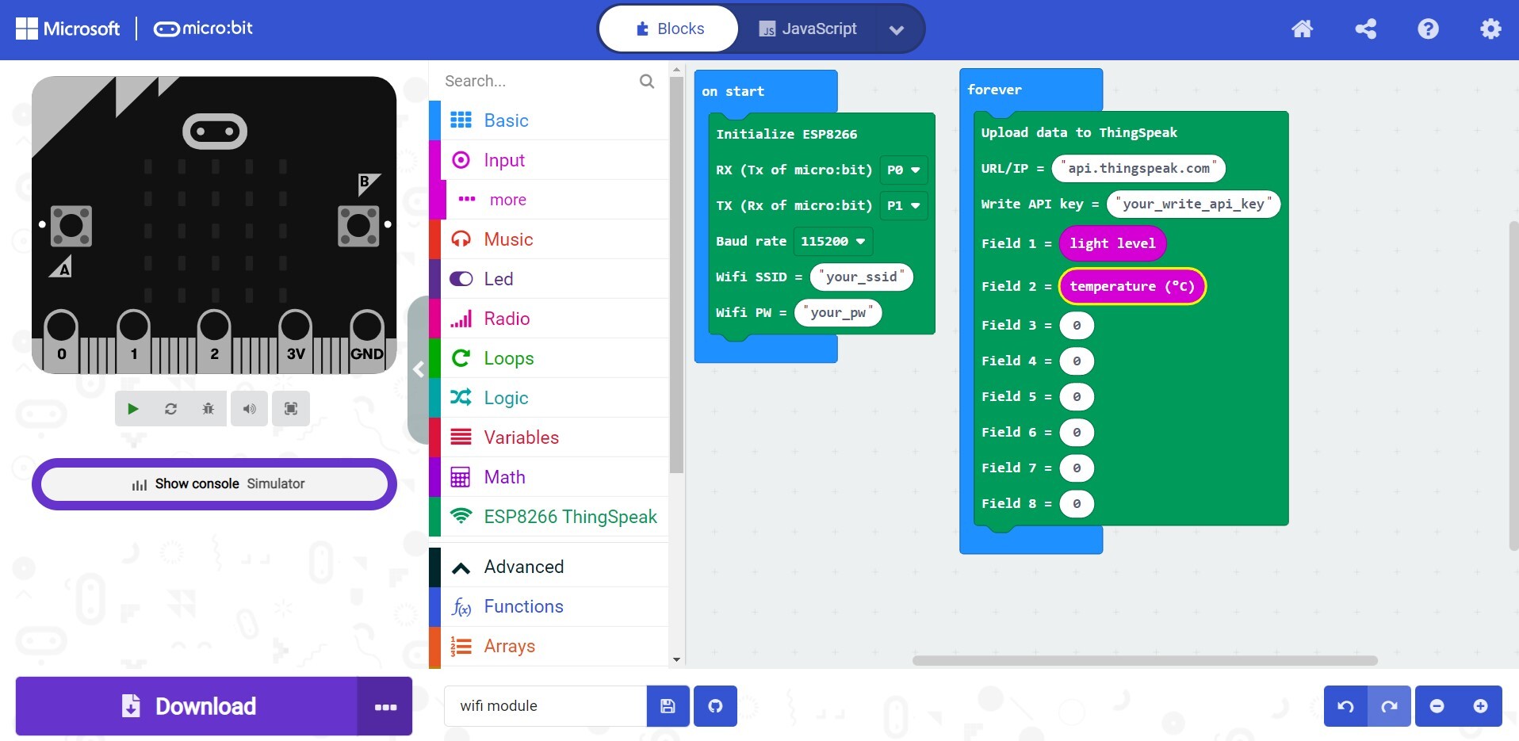This screenshot has height=741, width=1519.
Task: Expand more Input blocks
Action: 549,200
